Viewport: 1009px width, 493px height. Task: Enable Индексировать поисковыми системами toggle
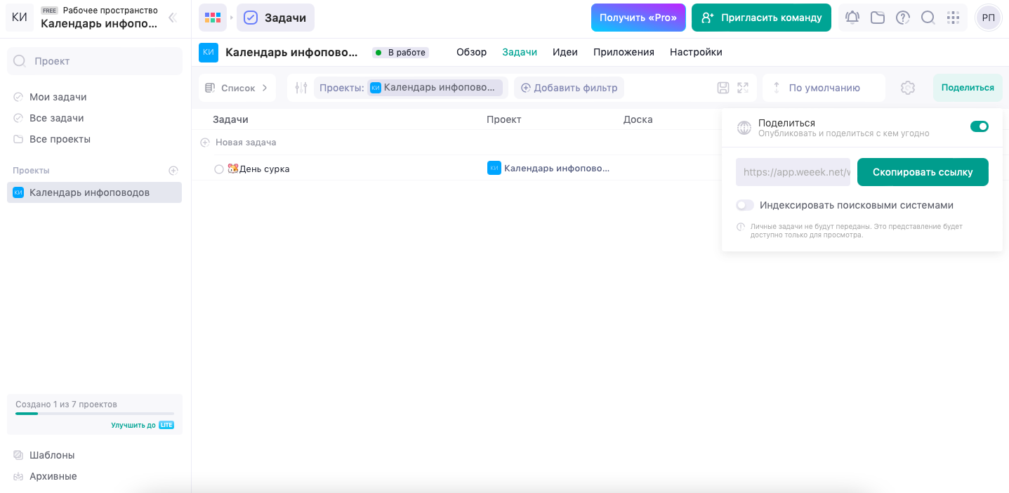(x=745, y=205)
